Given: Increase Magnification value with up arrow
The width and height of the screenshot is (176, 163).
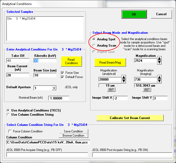Looking at the screenshot, I should point(159,58).
